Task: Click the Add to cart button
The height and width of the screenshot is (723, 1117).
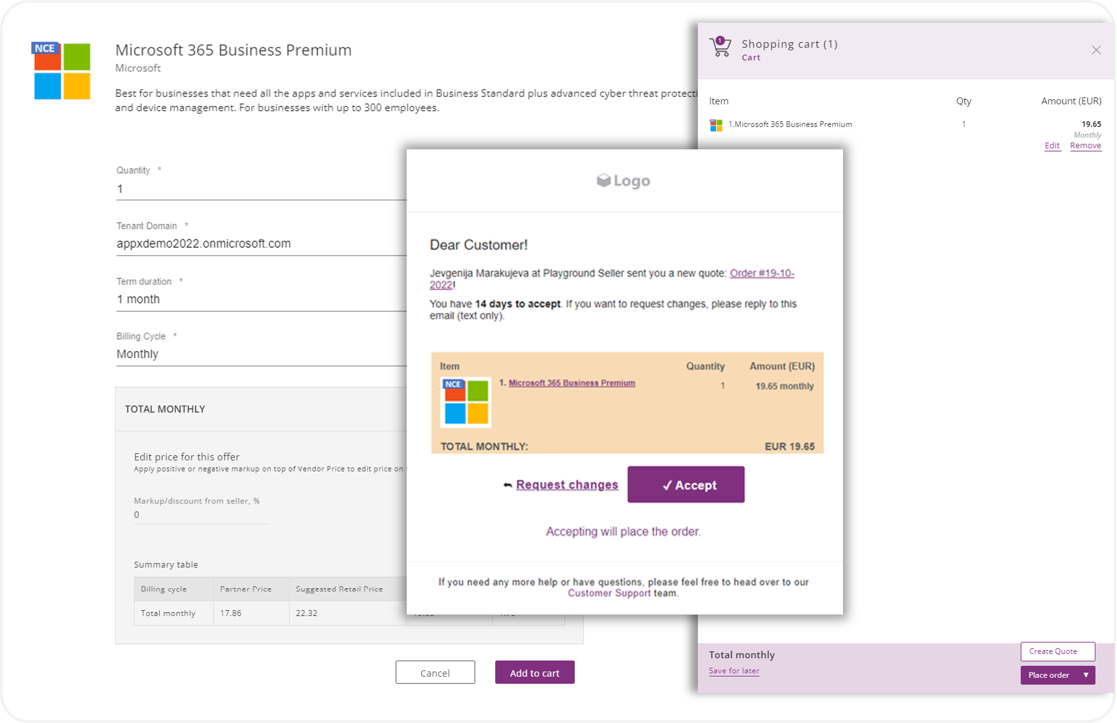Action: [x=534, y=672]
